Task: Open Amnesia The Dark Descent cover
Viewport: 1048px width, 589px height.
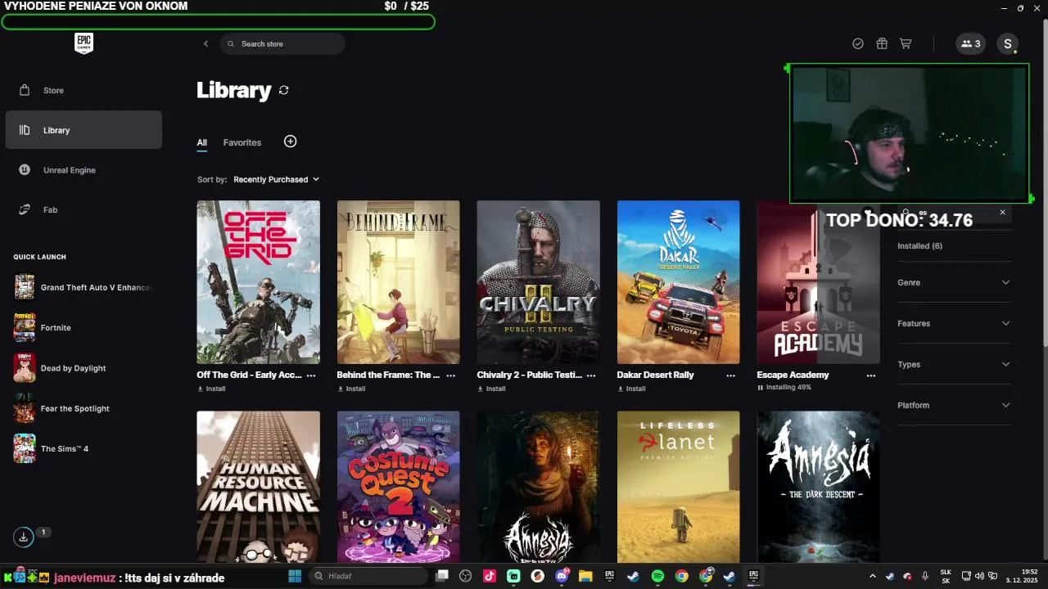Action: pos(818,487)
